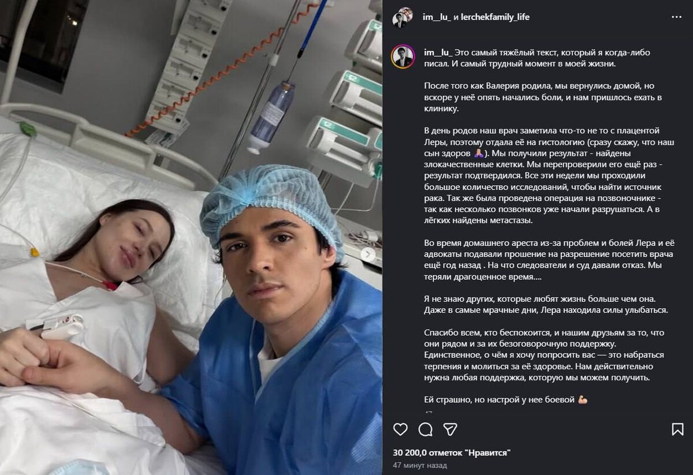Open im__lu_ username in the caption

tap(438, 53)
